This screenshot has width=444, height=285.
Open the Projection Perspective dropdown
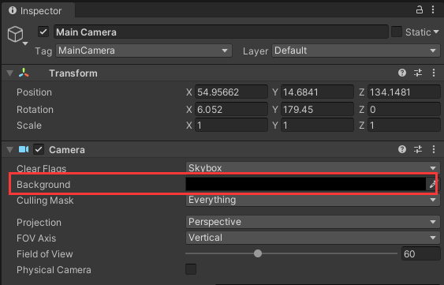tap(313, 222)
